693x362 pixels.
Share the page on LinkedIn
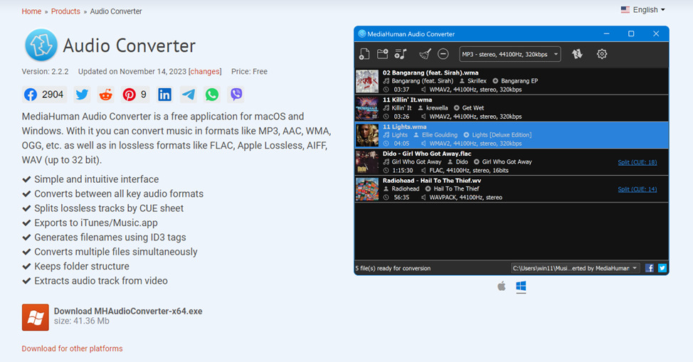pyautogui.click(x=164, y=95)
